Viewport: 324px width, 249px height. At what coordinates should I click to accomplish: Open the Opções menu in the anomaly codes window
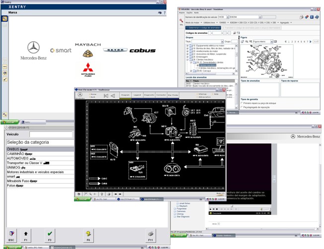(x=189, y=13)
